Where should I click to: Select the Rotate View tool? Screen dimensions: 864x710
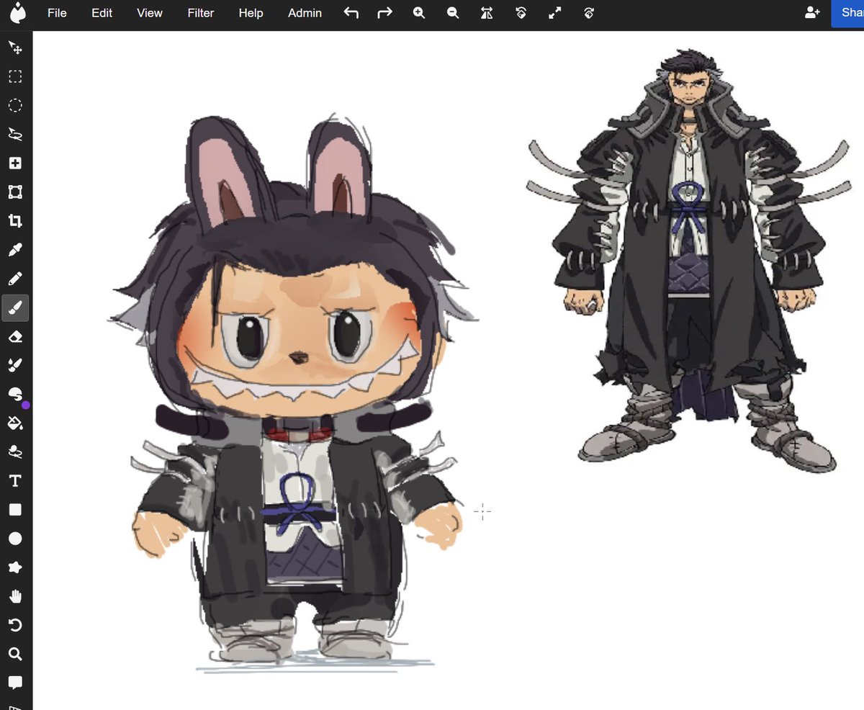click(15, 625)
